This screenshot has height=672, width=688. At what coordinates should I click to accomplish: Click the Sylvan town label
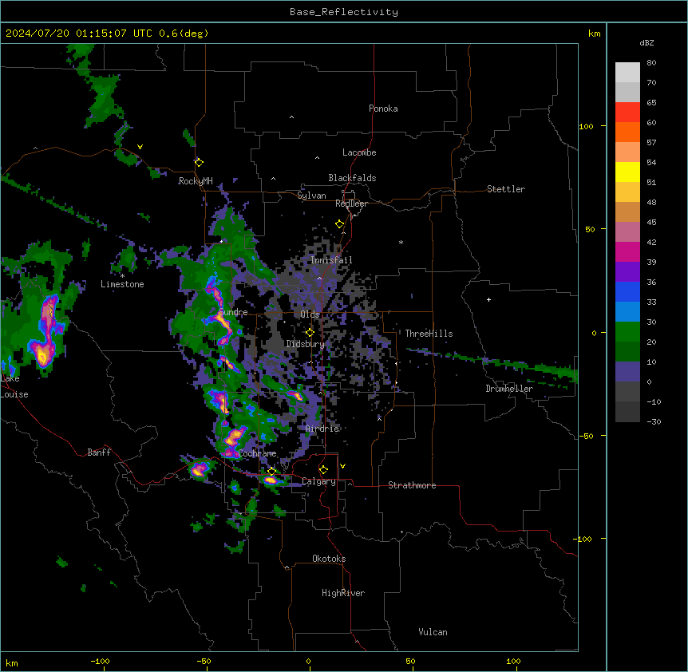(311, 196)
